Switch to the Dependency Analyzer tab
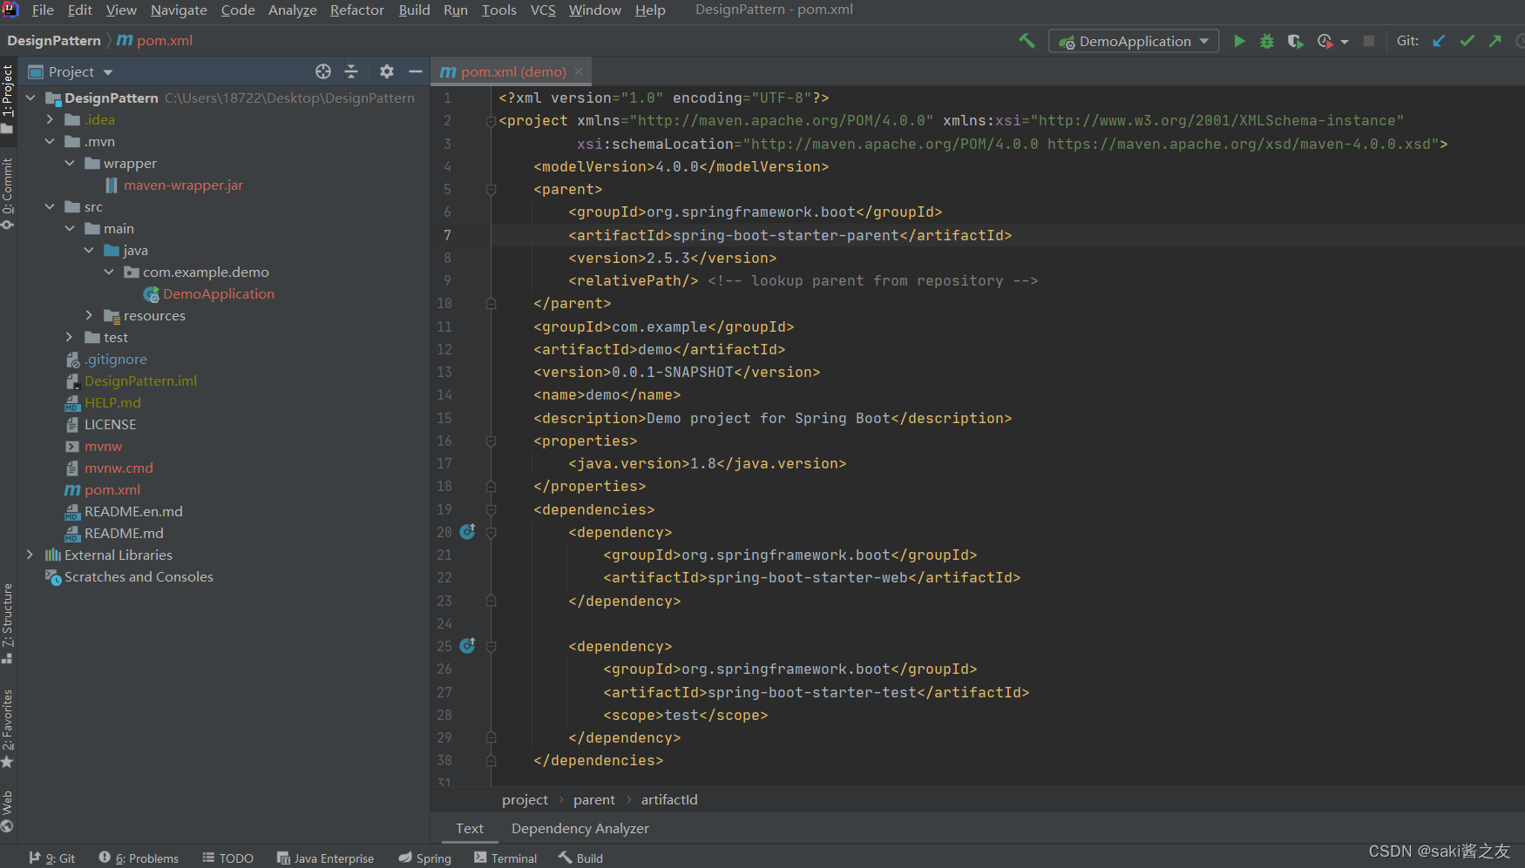This screenshot has height=868, width=1525. 579,829
